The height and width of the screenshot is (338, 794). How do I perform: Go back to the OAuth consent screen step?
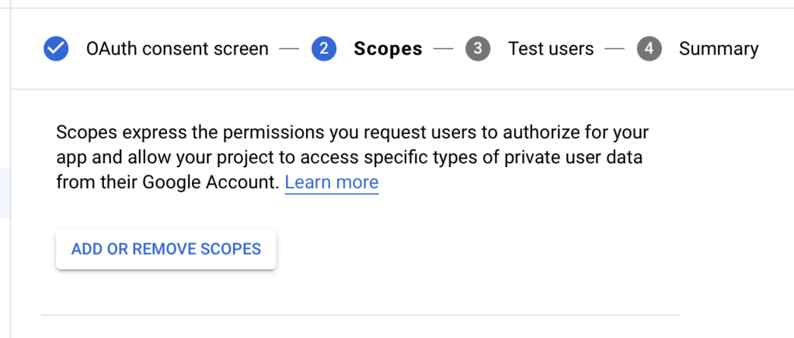[177, 49]
